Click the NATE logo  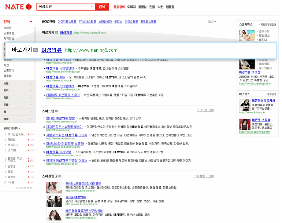coord(19,7)
